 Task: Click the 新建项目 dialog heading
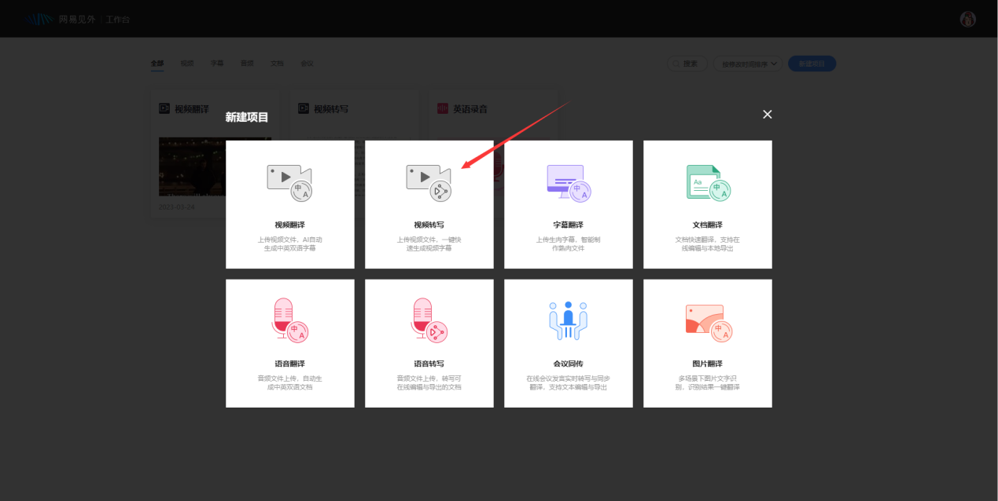[247, 117]
